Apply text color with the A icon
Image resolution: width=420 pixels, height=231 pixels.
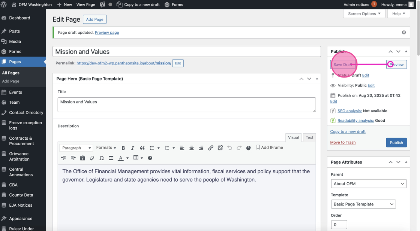[x=121, y=158]
